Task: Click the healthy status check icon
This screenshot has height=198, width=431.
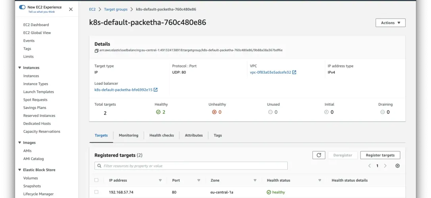Action: 158,112
